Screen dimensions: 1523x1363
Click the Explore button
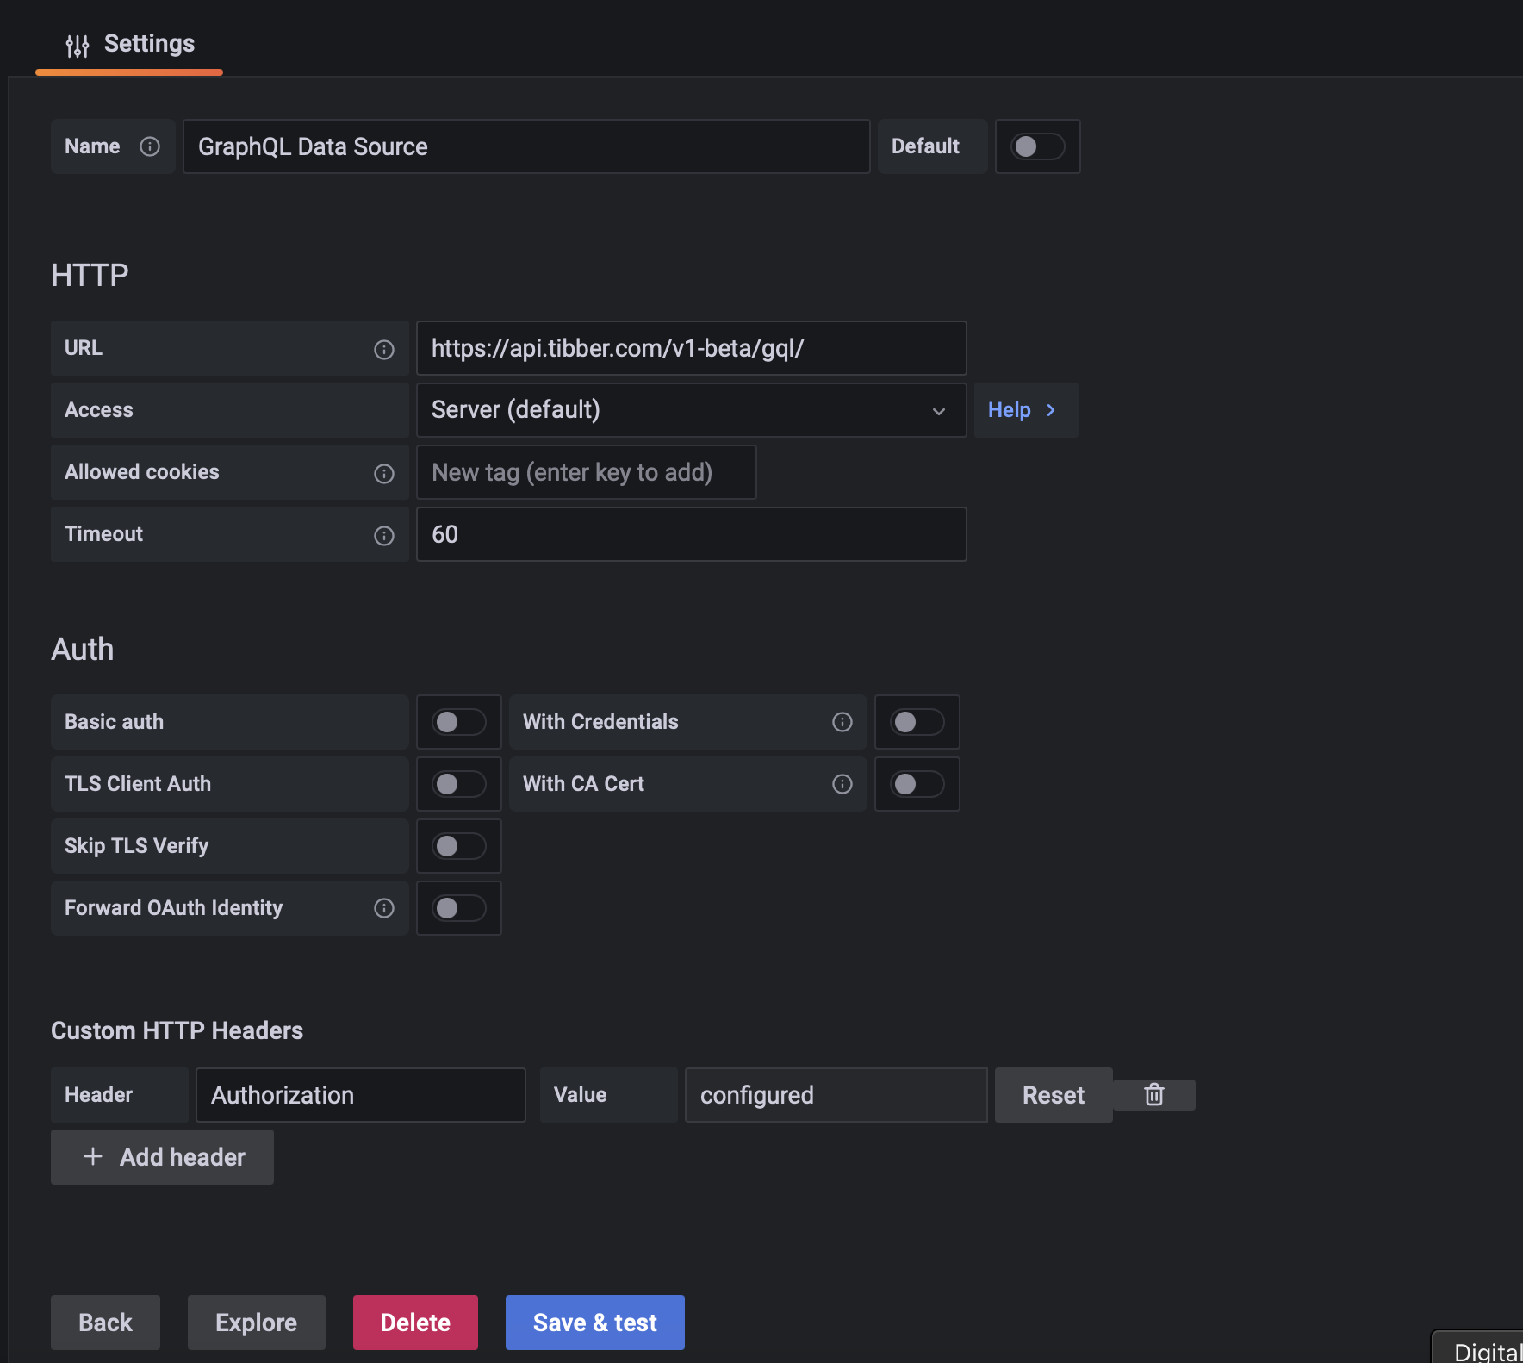[x=256, y=1323]
